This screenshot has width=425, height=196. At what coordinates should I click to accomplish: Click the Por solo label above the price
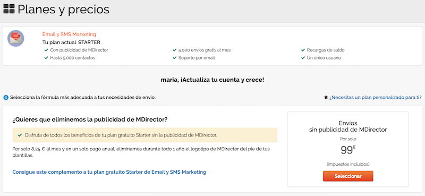(348, 139)
